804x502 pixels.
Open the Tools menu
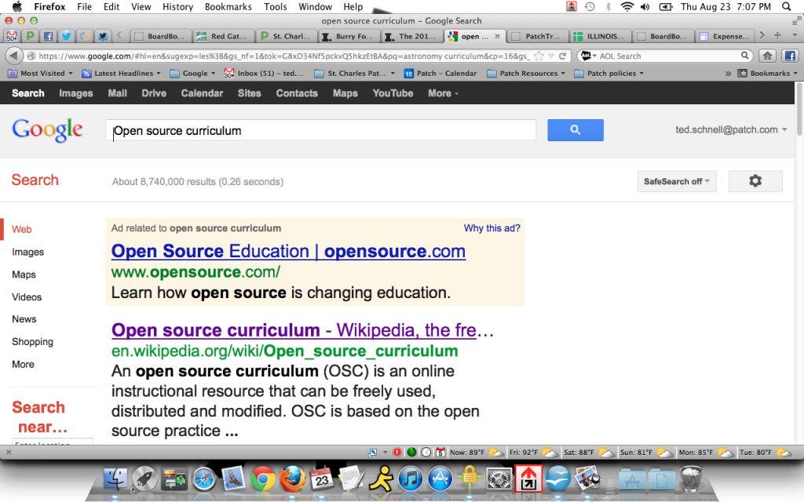276,6
